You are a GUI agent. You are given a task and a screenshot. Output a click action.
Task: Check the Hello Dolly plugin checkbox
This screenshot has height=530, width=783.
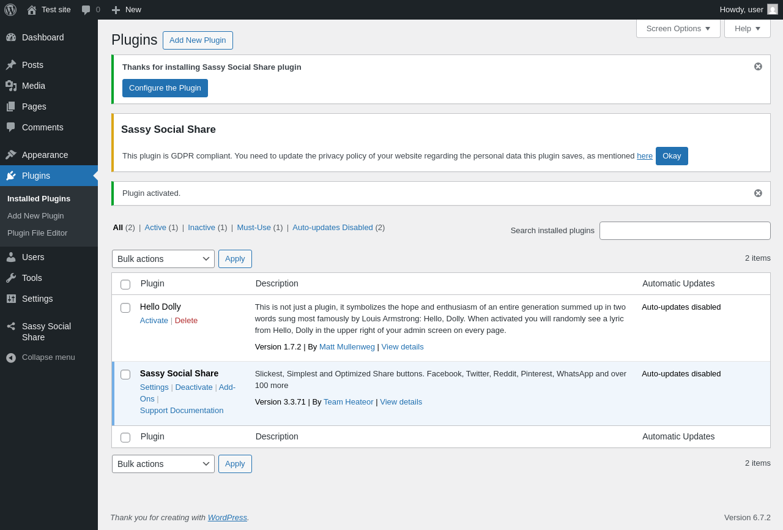tap(125, 308)
